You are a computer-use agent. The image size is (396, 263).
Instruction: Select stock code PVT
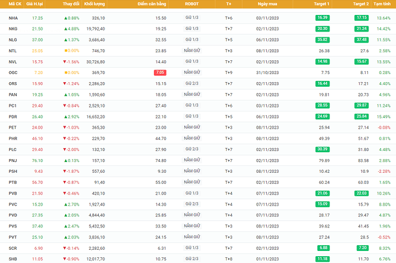pyautogui.click(x=13, y=237)
